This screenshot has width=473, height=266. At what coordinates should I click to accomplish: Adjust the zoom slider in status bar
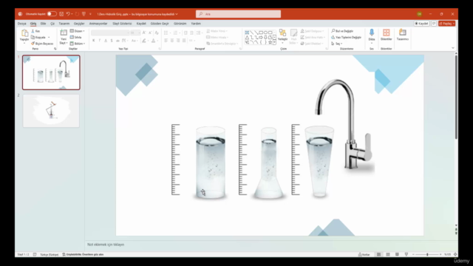(427, 254)
